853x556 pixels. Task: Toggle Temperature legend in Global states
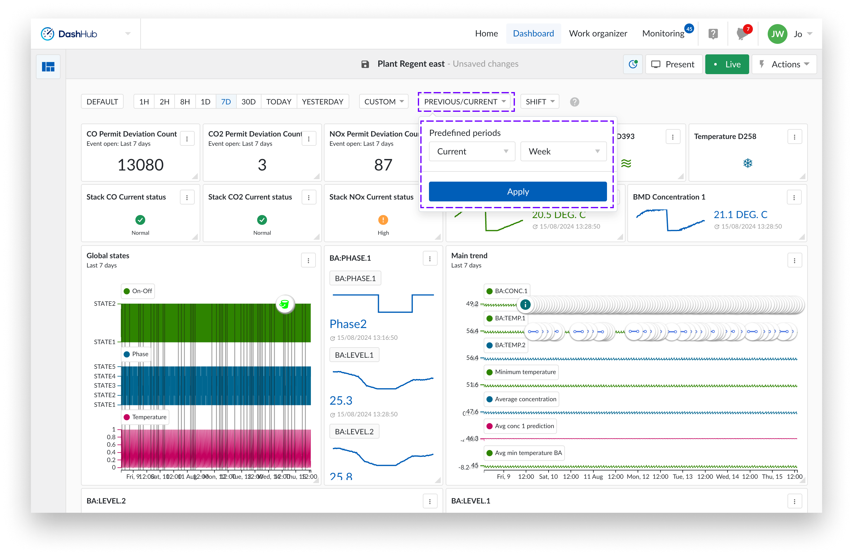coord(145,417)
